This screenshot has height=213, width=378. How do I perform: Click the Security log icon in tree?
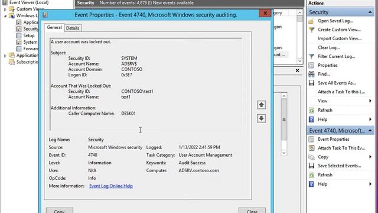[x=19, y=29]
